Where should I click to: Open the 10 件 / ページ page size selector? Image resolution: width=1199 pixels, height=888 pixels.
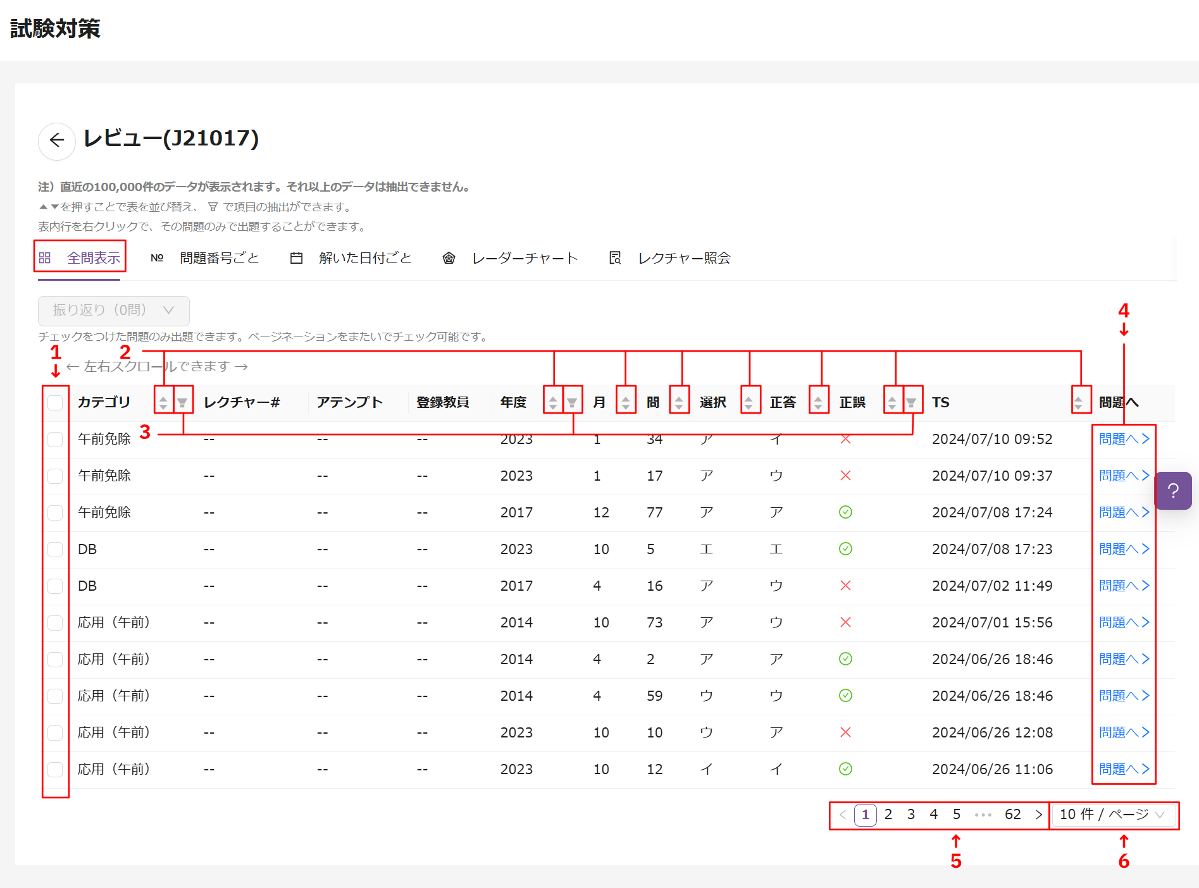(1112, 815)
